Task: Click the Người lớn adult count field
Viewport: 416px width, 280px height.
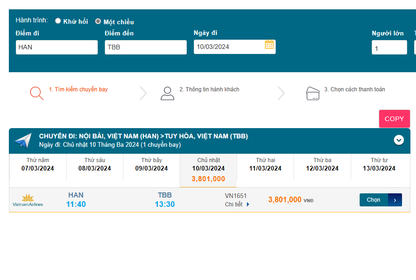Action: pos(389,48)
